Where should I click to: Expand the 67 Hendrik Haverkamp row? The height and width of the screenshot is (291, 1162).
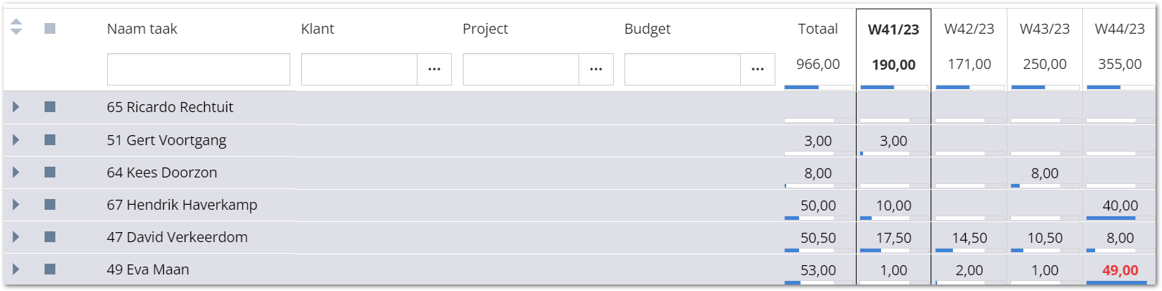(x=16, y=205)
